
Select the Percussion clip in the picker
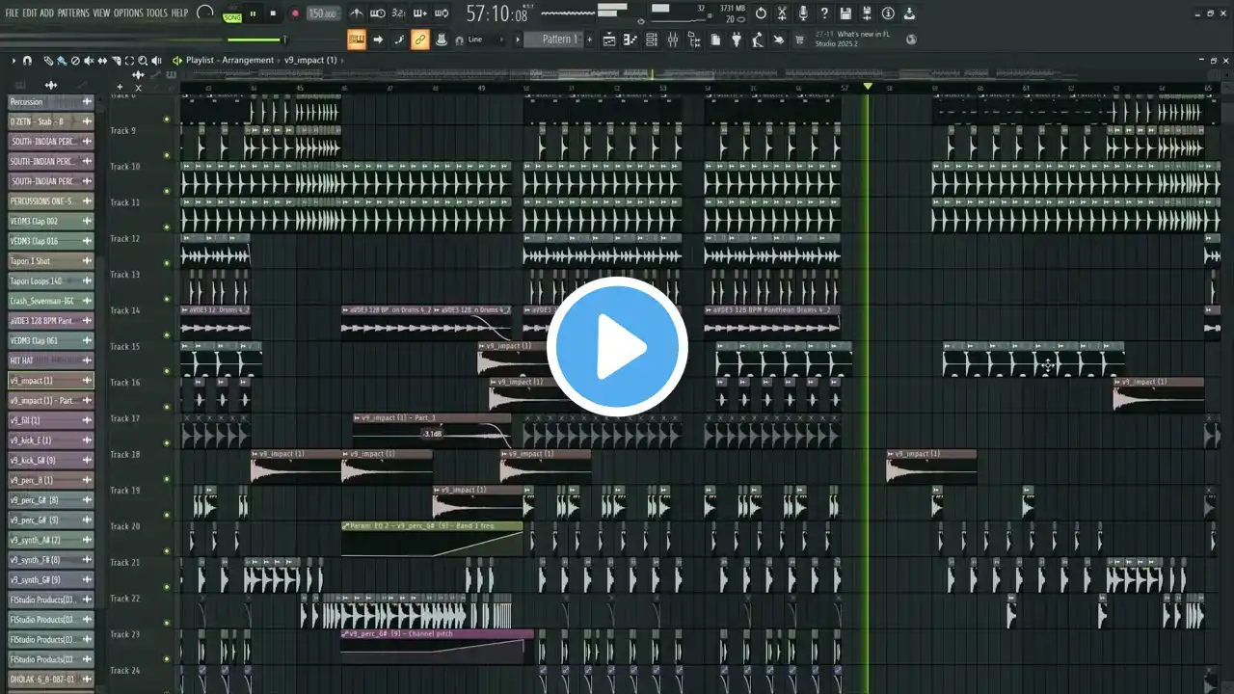[51, 101]
